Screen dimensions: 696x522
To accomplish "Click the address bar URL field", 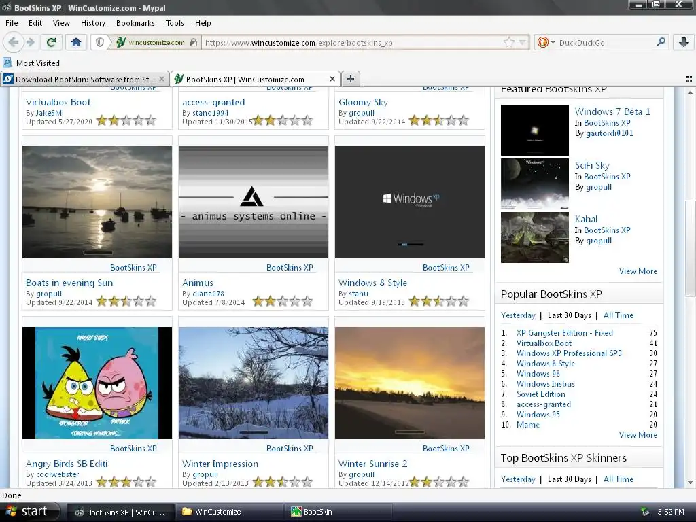I will 353,43.
